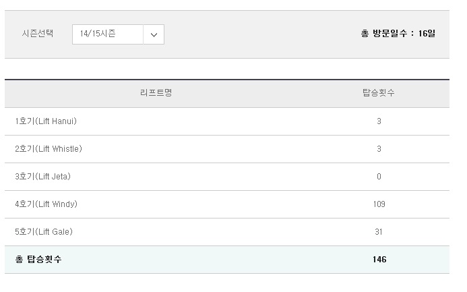467x292 pixels.
Task: Select the 3호기(Lift Jeta) row
Action: (x=227, y=177)
